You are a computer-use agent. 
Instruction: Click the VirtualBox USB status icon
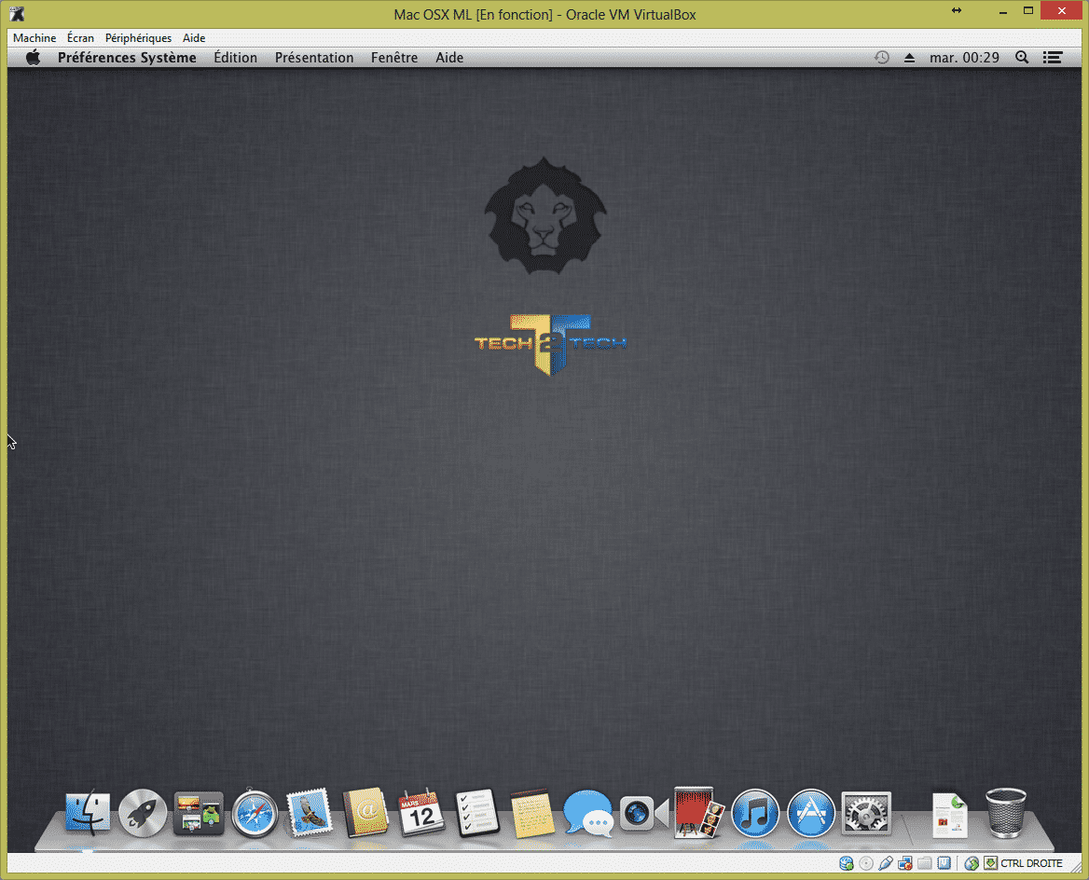(x=885, y=863)
